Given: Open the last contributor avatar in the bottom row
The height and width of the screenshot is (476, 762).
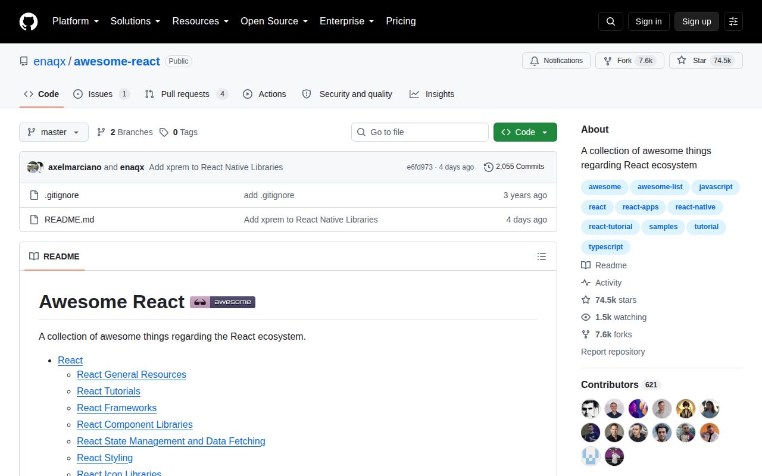Looking at the screenshot, I should click(614, 456).
